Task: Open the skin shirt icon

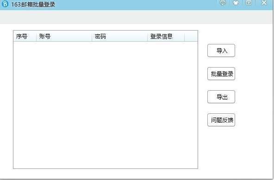Action: [x=236, y=3]
